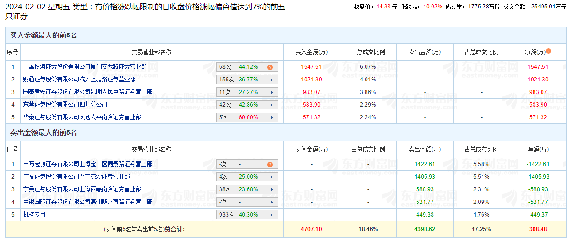Click arrow icon in 中银国际 stats box

click(271, 202)
